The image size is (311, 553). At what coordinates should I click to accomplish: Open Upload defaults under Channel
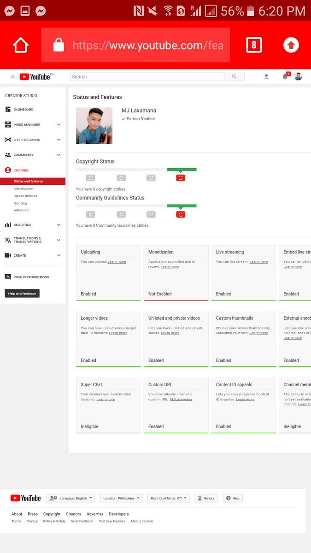point(25,196)
